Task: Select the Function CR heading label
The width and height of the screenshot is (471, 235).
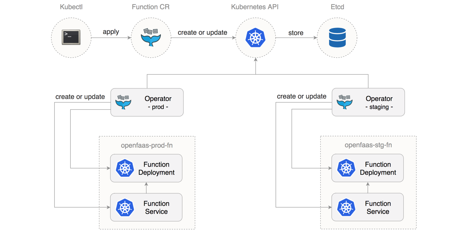Action: (x=151, y=7)
